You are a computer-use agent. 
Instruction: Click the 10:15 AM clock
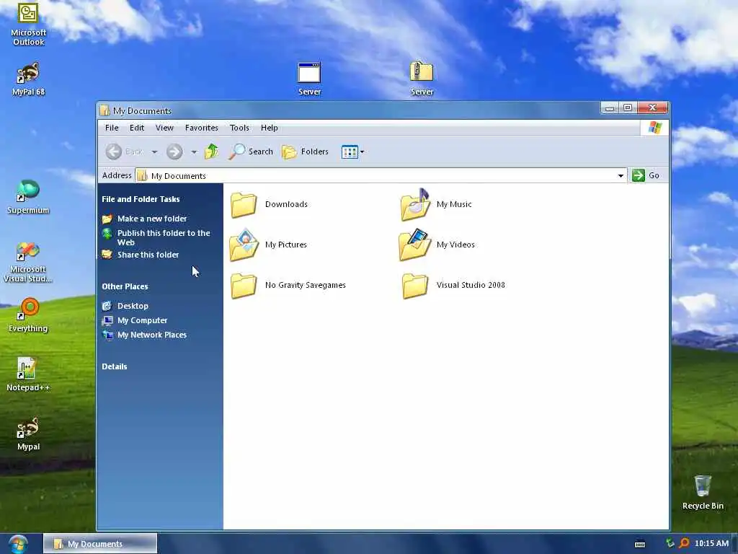click(711, 543)
